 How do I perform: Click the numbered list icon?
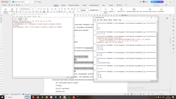click(56, 9)
